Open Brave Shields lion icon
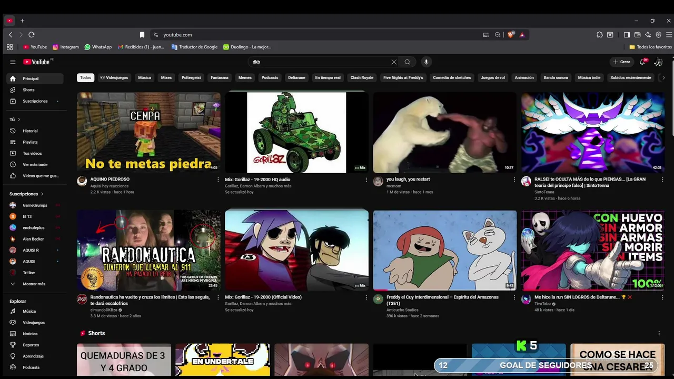Image resolution: width=674 pixels, height=379 pixels. (510, 35)
